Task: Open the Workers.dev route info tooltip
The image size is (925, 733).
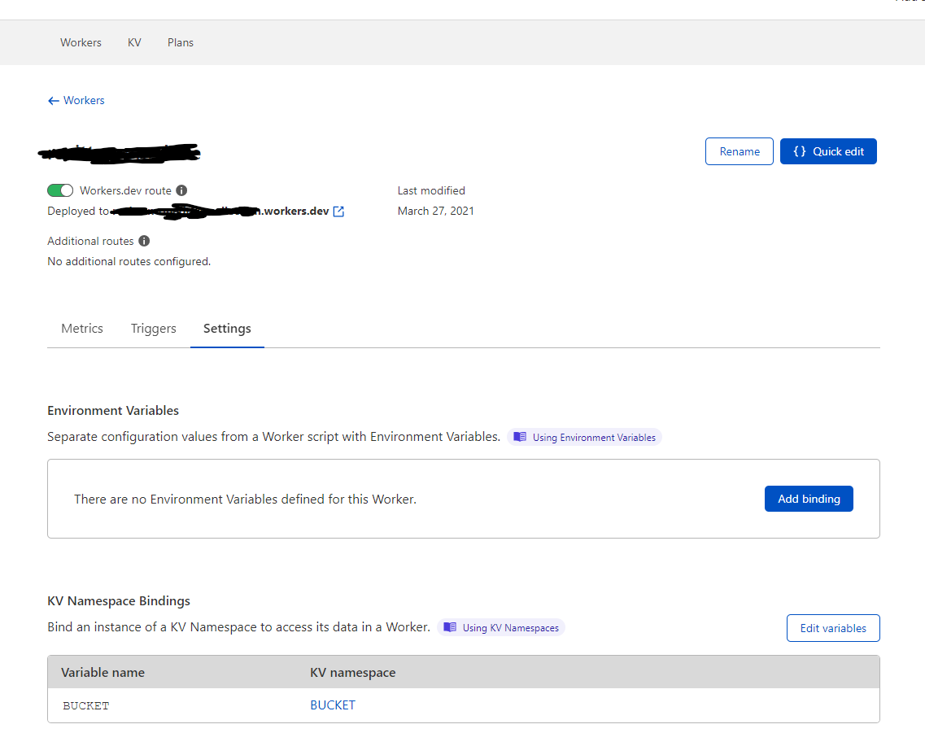Action: click(181, 190)
